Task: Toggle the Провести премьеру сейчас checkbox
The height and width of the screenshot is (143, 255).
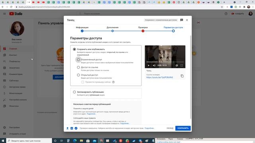Action: click(x=82, y=82)
